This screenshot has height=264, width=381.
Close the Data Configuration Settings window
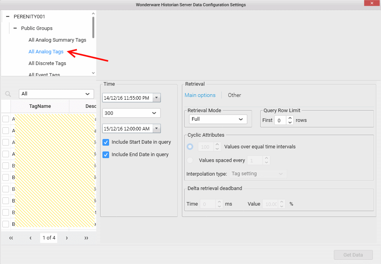pos(372,3)
